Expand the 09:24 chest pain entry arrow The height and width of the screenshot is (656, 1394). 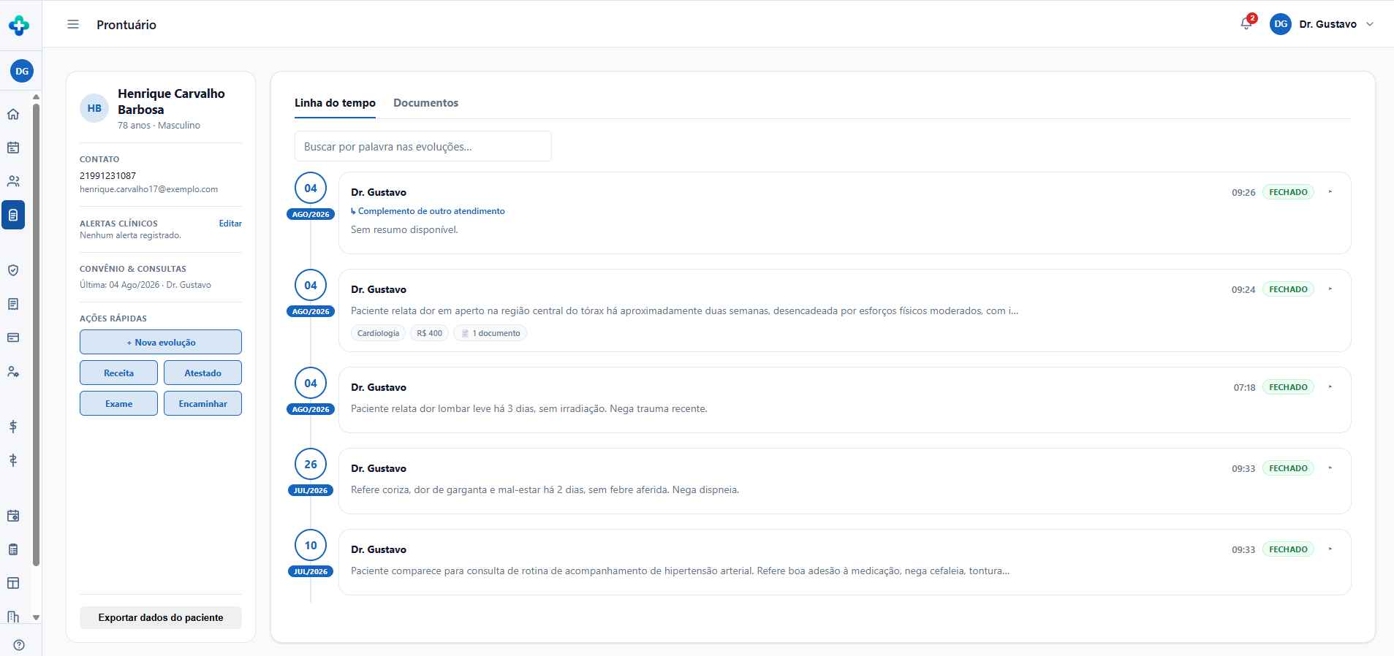pyautogui.click(x=1330, y=289)
